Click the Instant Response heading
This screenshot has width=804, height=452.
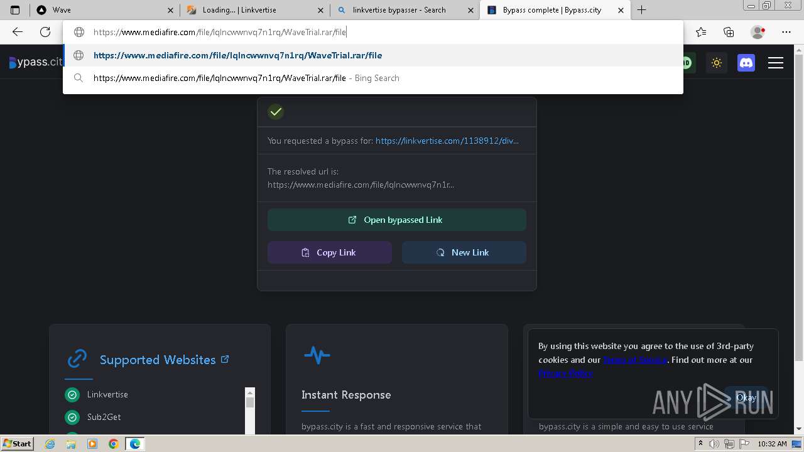[x=346, y=395]
